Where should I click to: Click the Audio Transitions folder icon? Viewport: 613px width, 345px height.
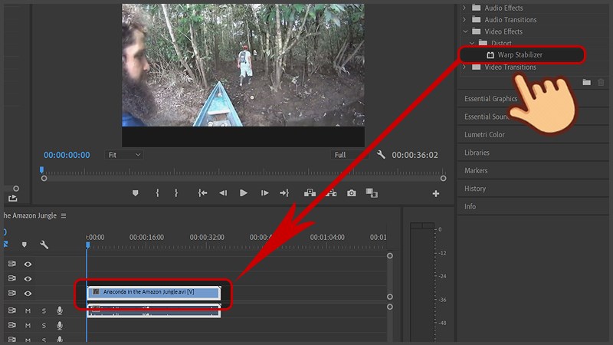pyautogui.click(x=476, y=19)
